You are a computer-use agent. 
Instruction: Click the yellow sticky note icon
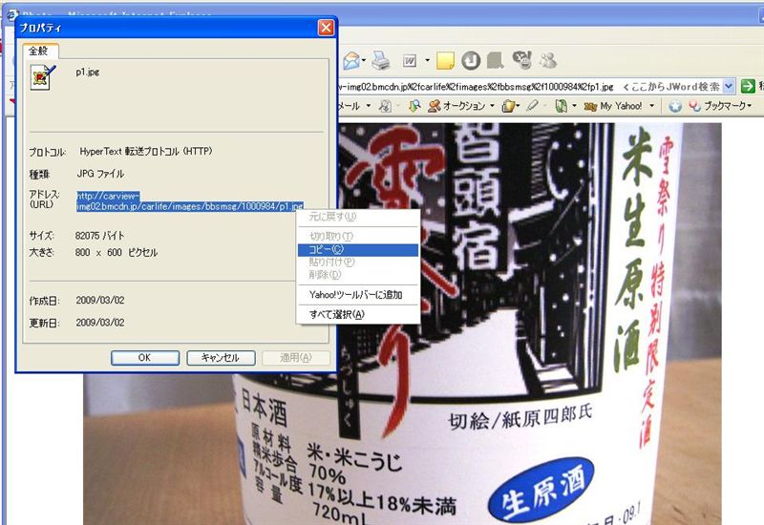(445, 61)
